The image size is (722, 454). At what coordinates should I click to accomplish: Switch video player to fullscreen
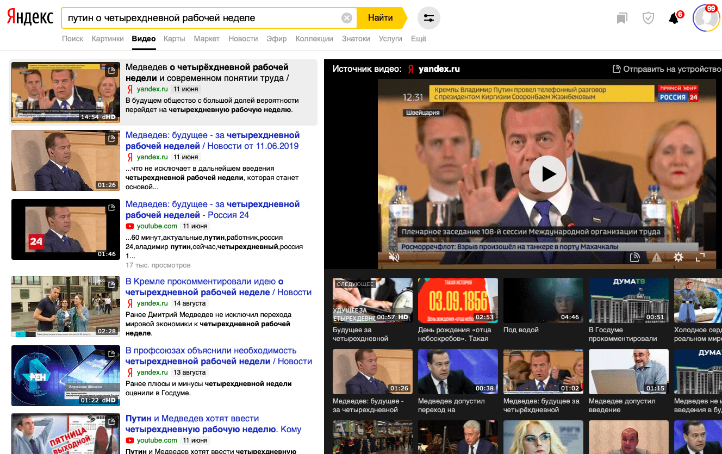700,257
